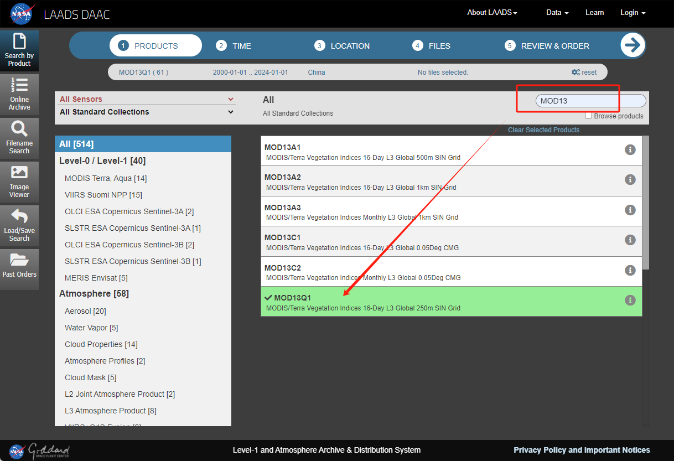The image size is (674, 461).
Task: Select the MOD13C2 product row
Action: coord(452,272)
